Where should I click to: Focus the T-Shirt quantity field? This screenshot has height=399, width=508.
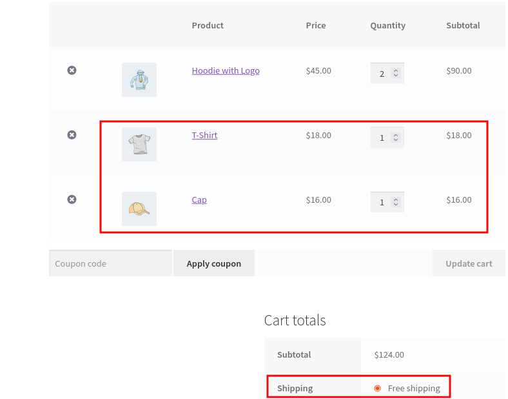381,138
